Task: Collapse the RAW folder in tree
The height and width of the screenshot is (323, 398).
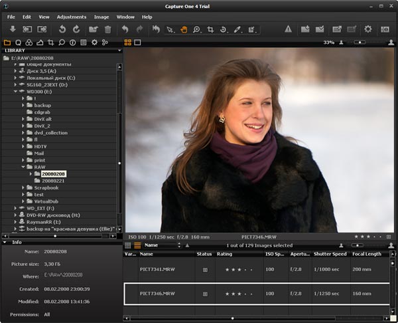Action: coord(23,167)
